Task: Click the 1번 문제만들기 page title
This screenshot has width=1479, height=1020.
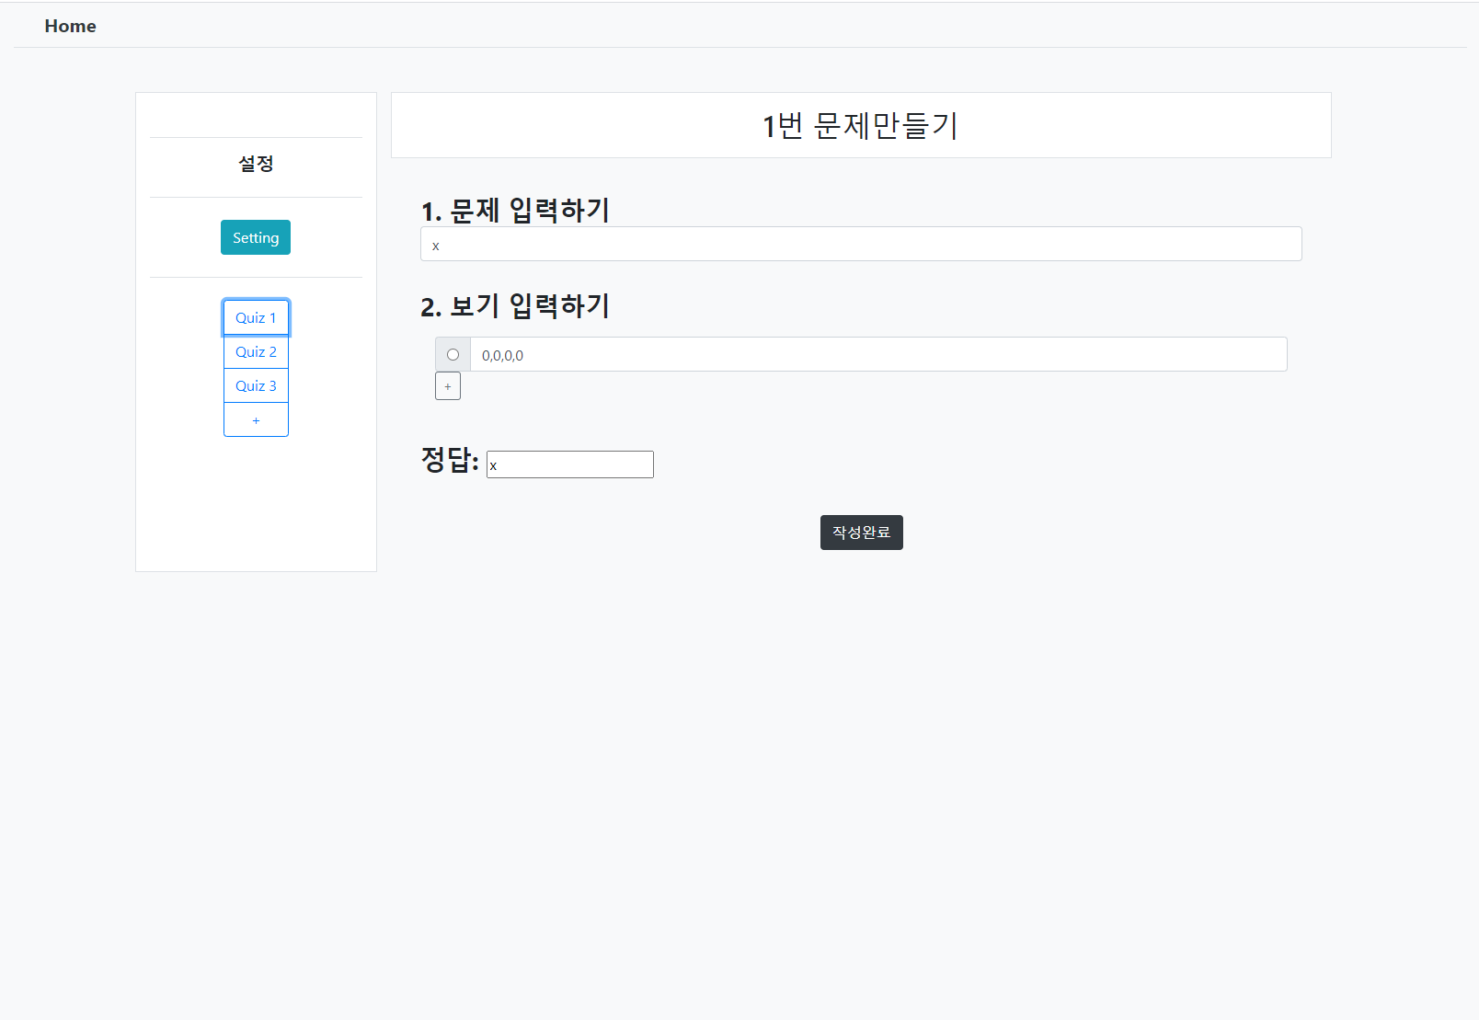Action: [x=861, y=125]
